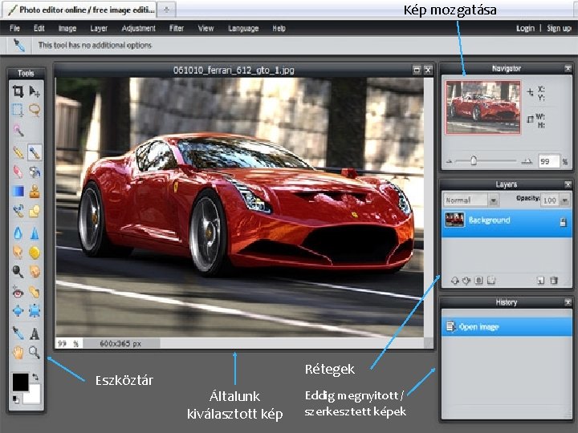
Task: Open the Image menu
Action: 67,28
